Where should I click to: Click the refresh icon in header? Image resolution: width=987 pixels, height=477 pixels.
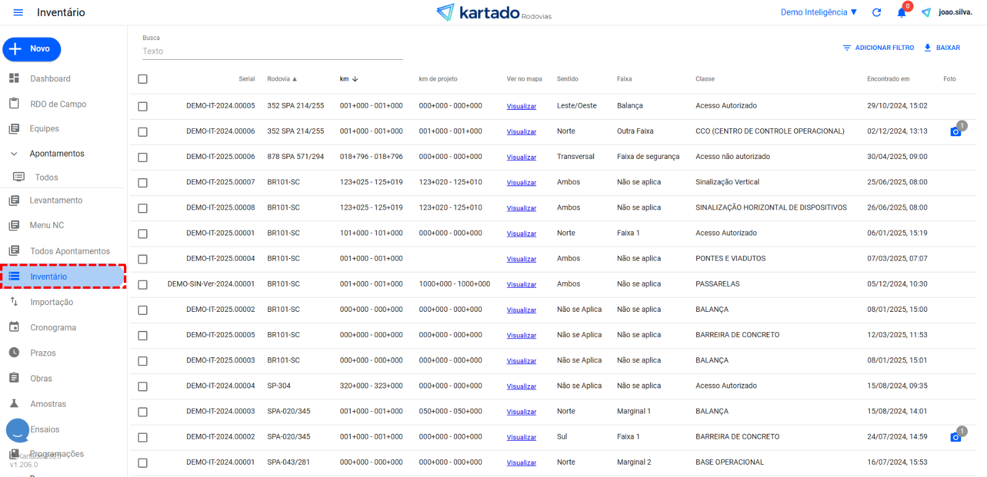tap(877, 12)
